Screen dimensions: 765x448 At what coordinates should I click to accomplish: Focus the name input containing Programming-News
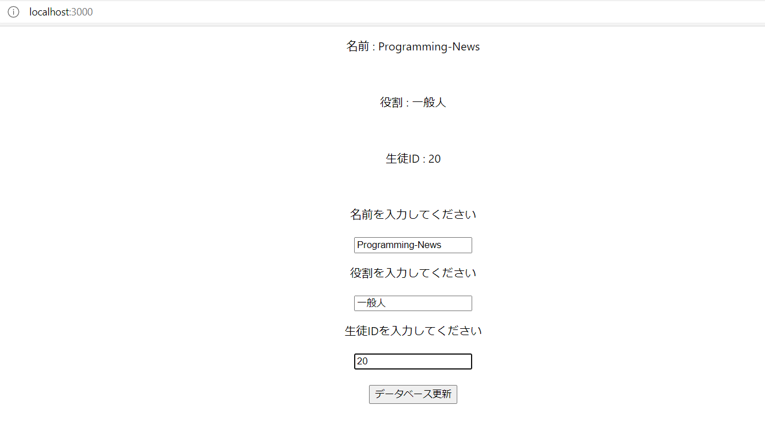pos(413,245)
